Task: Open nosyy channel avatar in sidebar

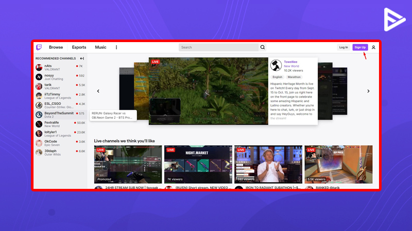Action: click(39, 77)
